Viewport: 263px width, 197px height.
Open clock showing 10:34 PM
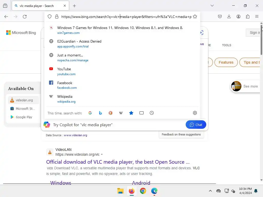pyautogui.click(x=245, y=191)
